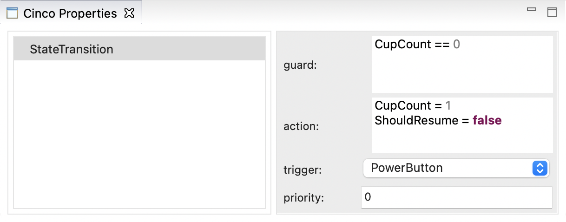Click the trigger label
The width and height of the screenshot is (566, 222).
tap(303, 170)
